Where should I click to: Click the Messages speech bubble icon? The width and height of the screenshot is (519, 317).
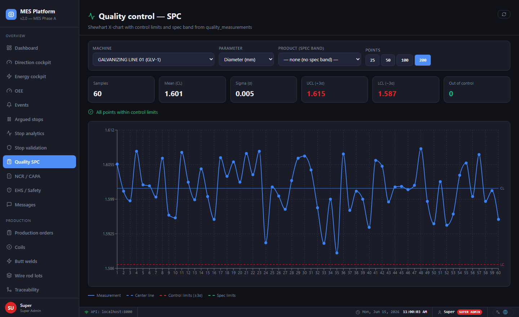pos(9,205)
